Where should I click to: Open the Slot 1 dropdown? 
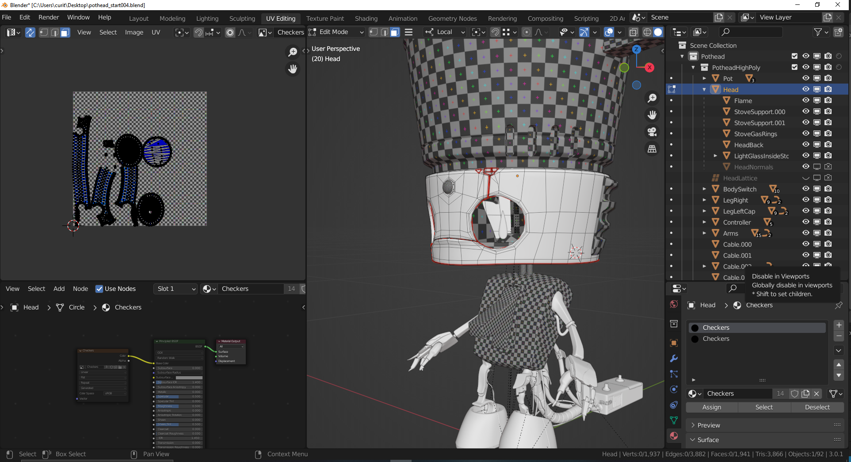(x=176, y=289)
